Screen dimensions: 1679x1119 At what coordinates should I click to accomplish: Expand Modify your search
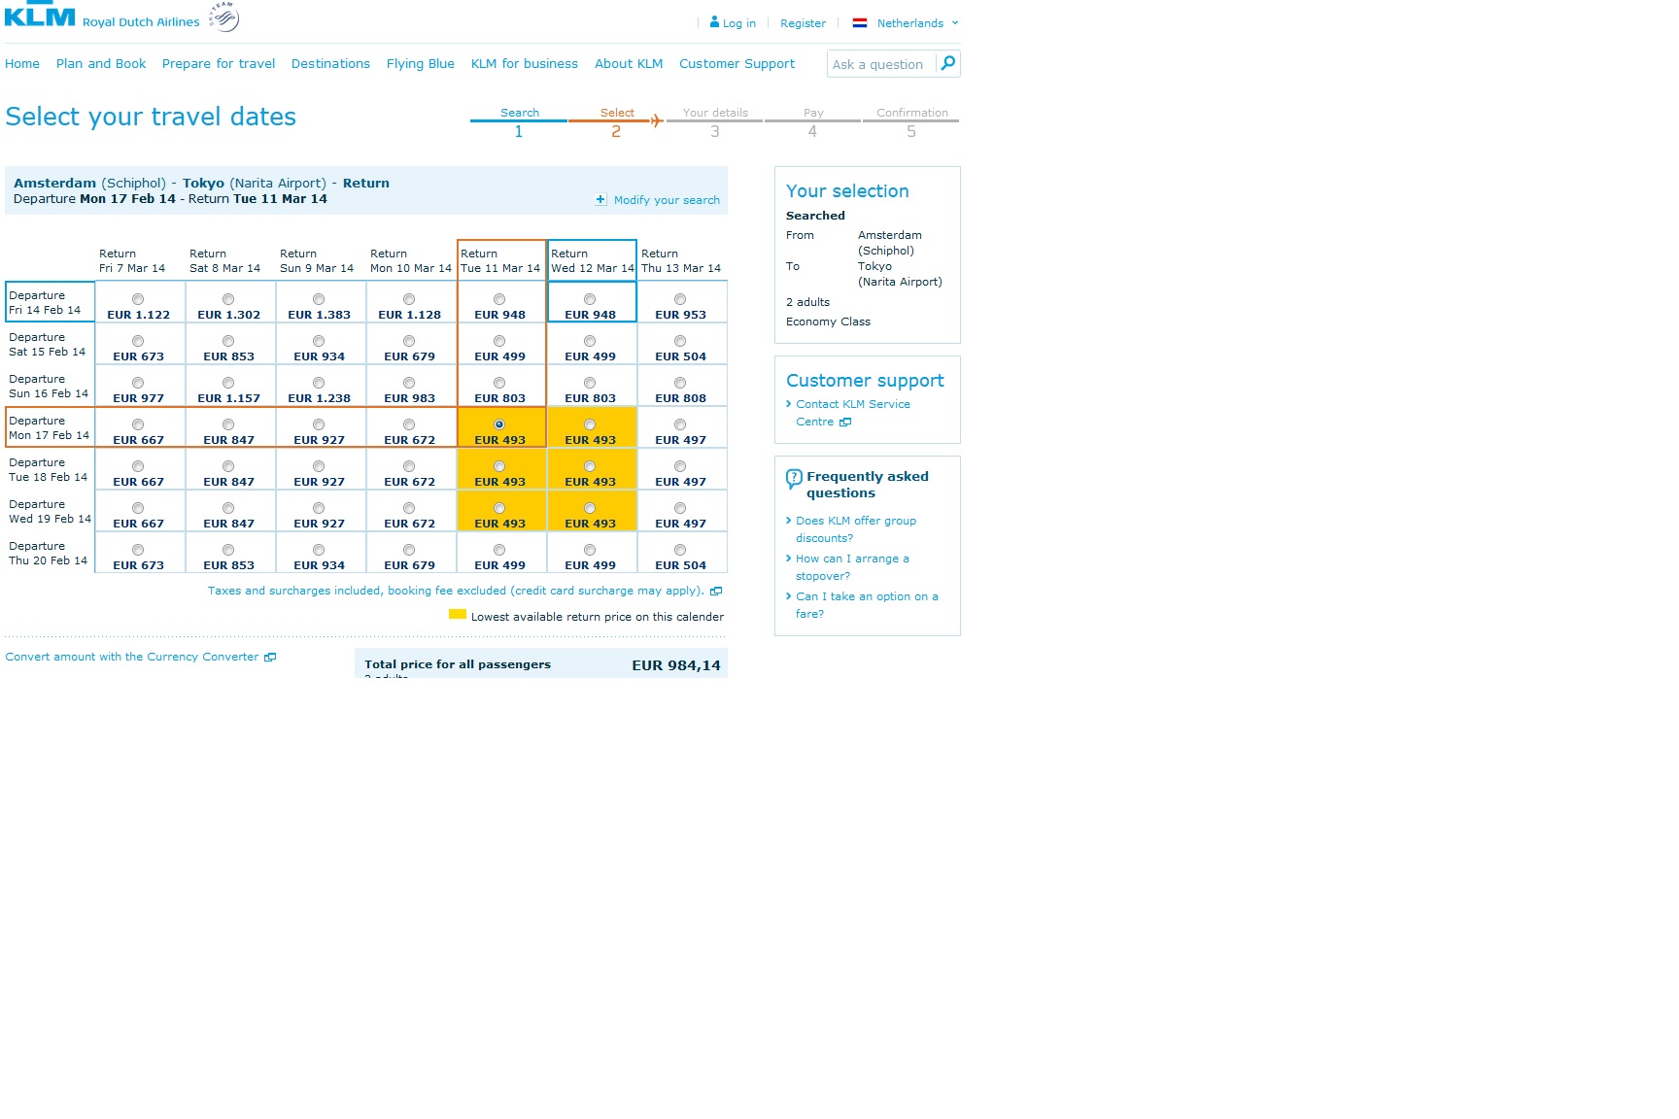click(667, 200)
